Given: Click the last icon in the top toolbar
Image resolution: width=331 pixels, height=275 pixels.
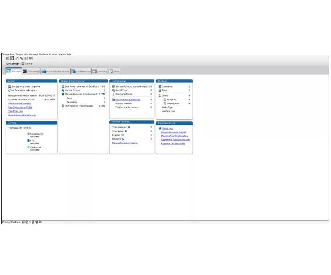Looking at the screenshot, I should (31, 58).
